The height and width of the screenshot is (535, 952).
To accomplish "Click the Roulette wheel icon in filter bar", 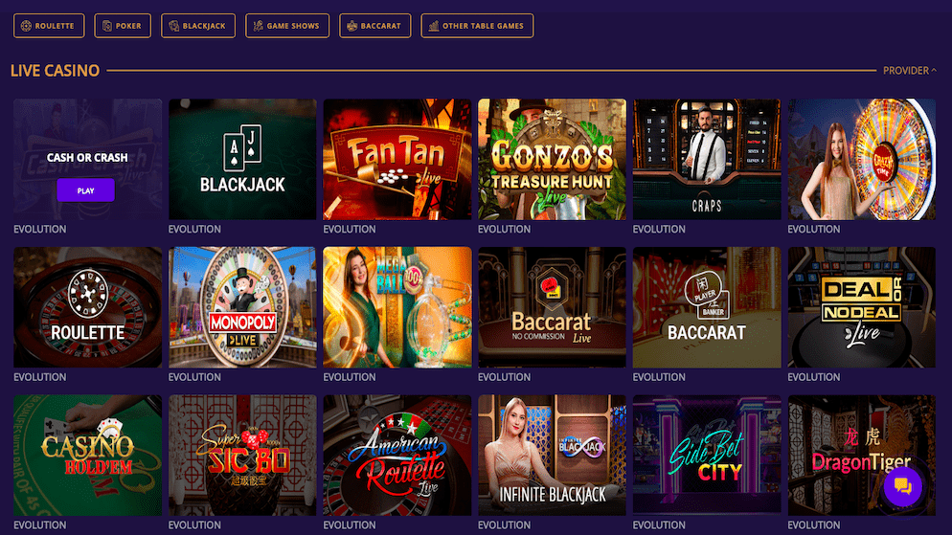I will (x=26, y=26).
